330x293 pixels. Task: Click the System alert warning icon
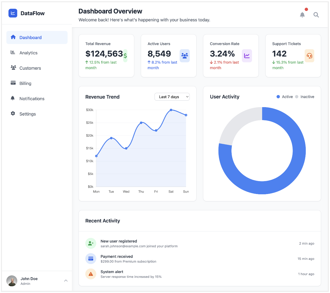91,274
